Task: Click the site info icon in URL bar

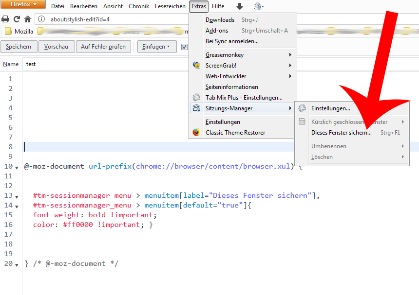Action: (41, 19)
